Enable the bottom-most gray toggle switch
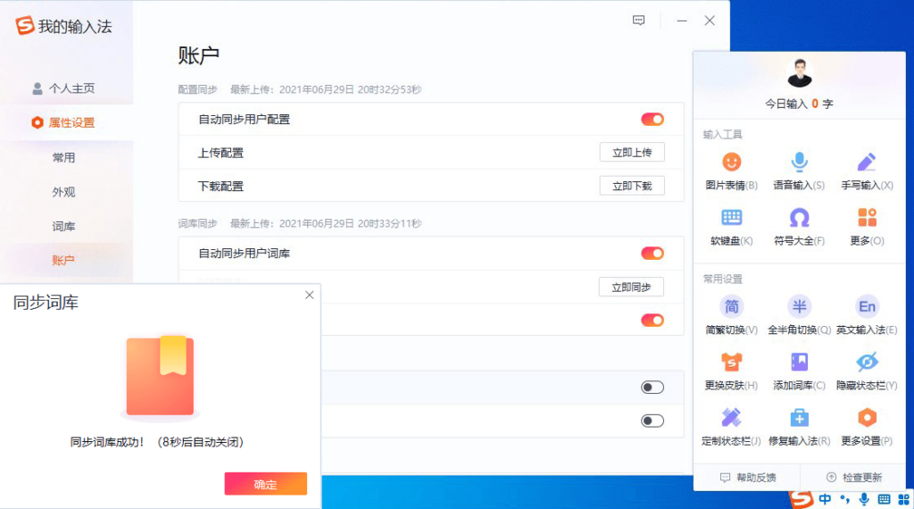 point(652,421)
